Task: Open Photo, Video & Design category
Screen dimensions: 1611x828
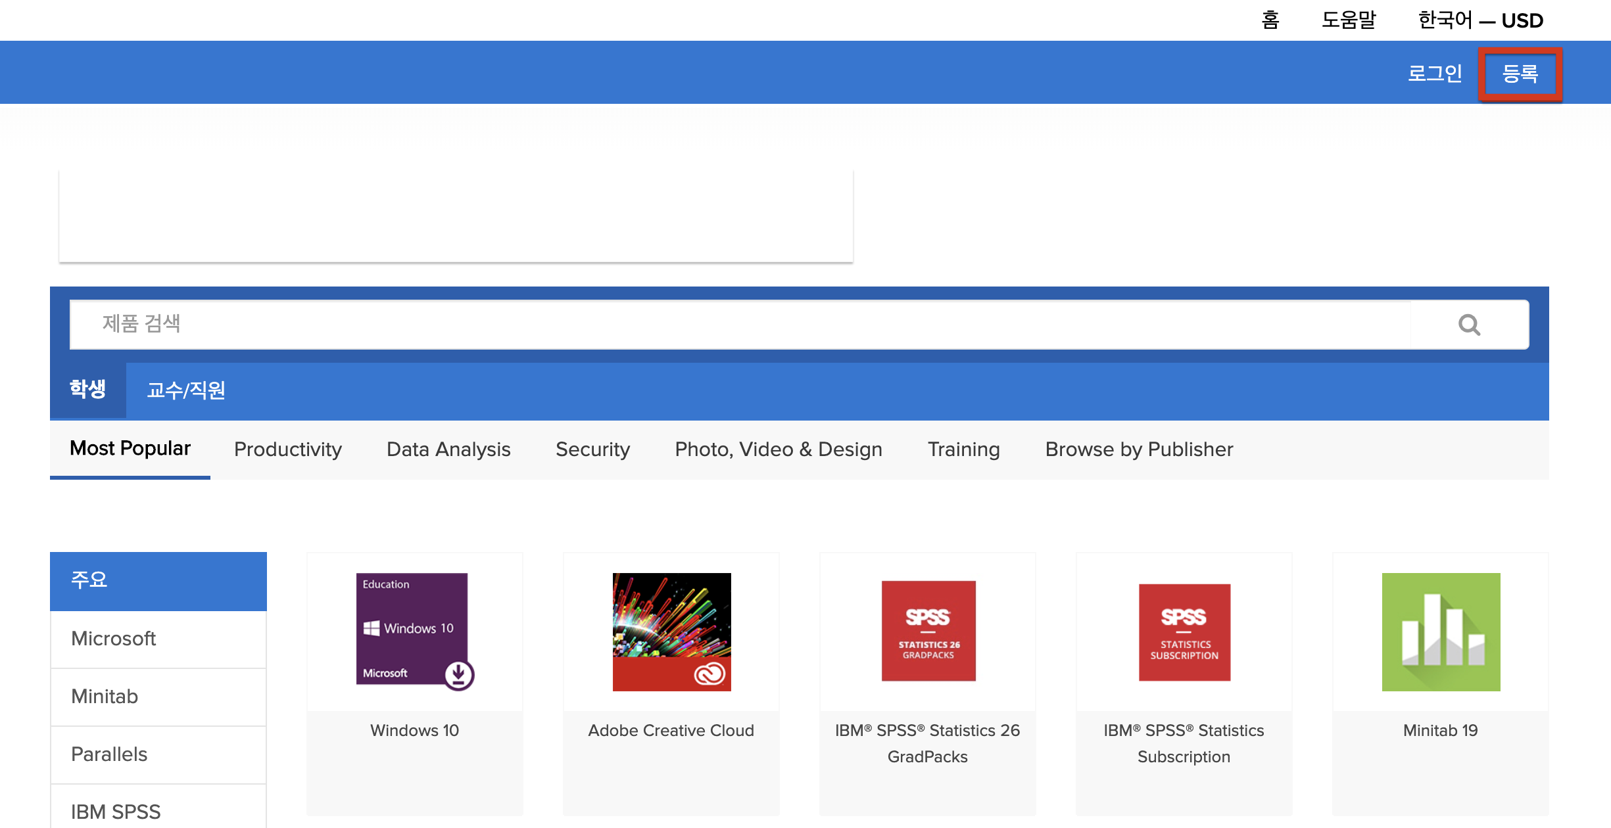Action: (779, 449)
